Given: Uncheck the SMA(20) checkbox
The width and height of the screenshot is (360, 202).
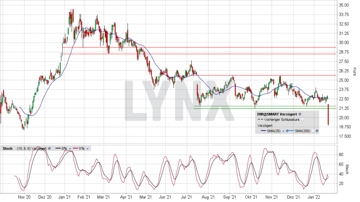Looking at the screenshot, I should pos(283,131).
